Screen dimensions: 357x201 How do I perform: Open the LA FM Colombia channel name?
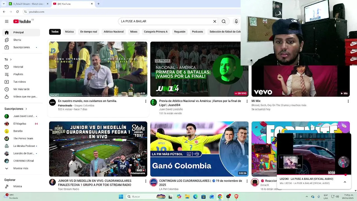(169, 189)
